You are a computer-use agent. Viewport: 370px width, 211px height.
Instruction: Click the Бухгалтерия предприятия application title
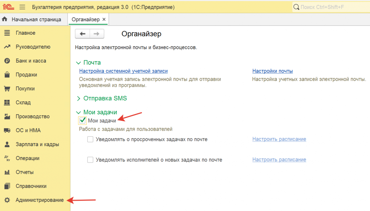tap(103, 7)
